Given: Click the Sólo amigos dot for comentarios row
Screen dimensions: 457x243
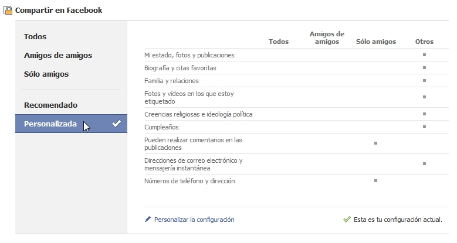Looking at the screenshot, I should click(375, 143).
